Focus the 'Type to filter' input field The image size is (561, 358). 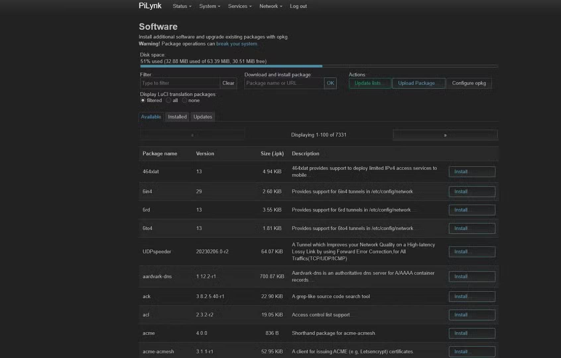[180, 83]
